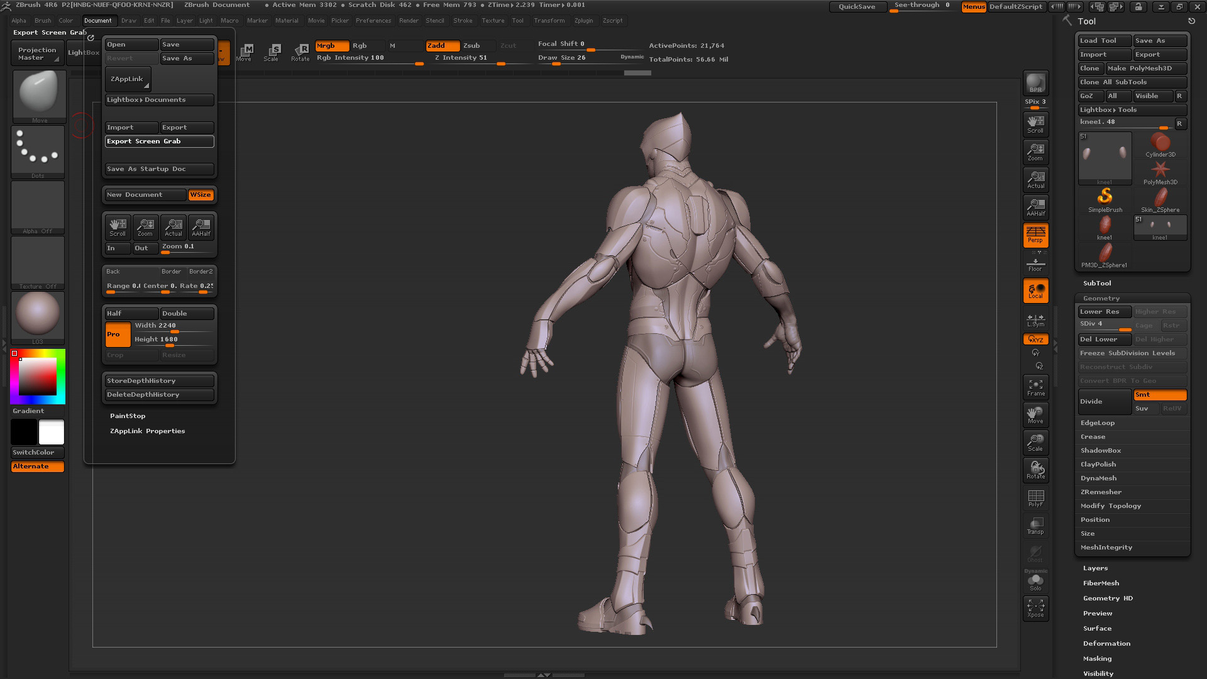
Task: Click Export Screen Grab button
Action: pyautogui.click(x=159, y=141)
